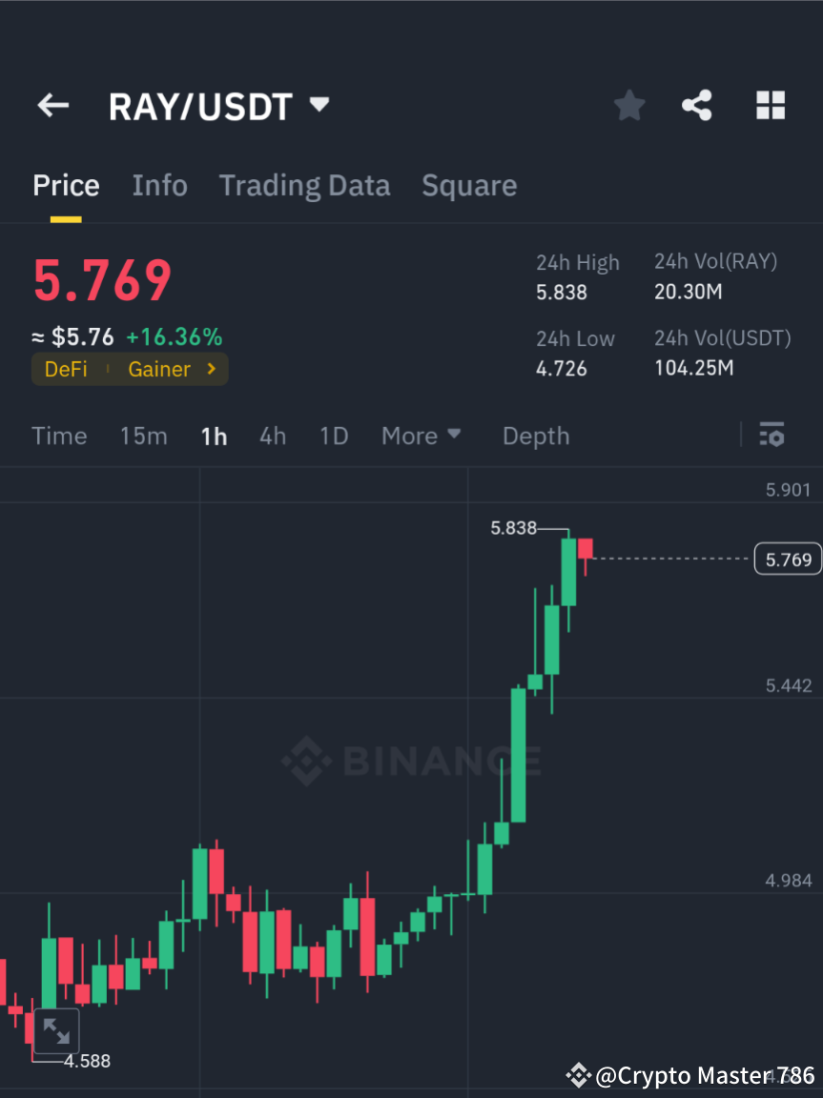Open Crypto Master 786 watermark diamond icon
The image size is (823, 1098).
click(x=578, y=1075)
